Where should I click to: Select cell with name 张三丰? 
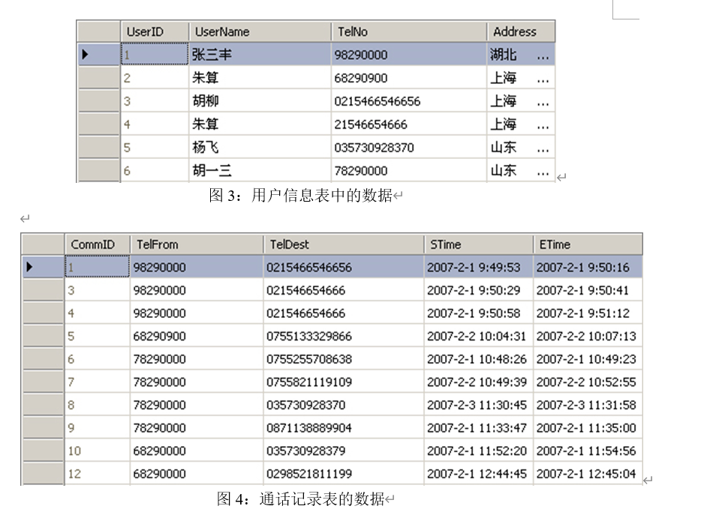coord(260,55)
